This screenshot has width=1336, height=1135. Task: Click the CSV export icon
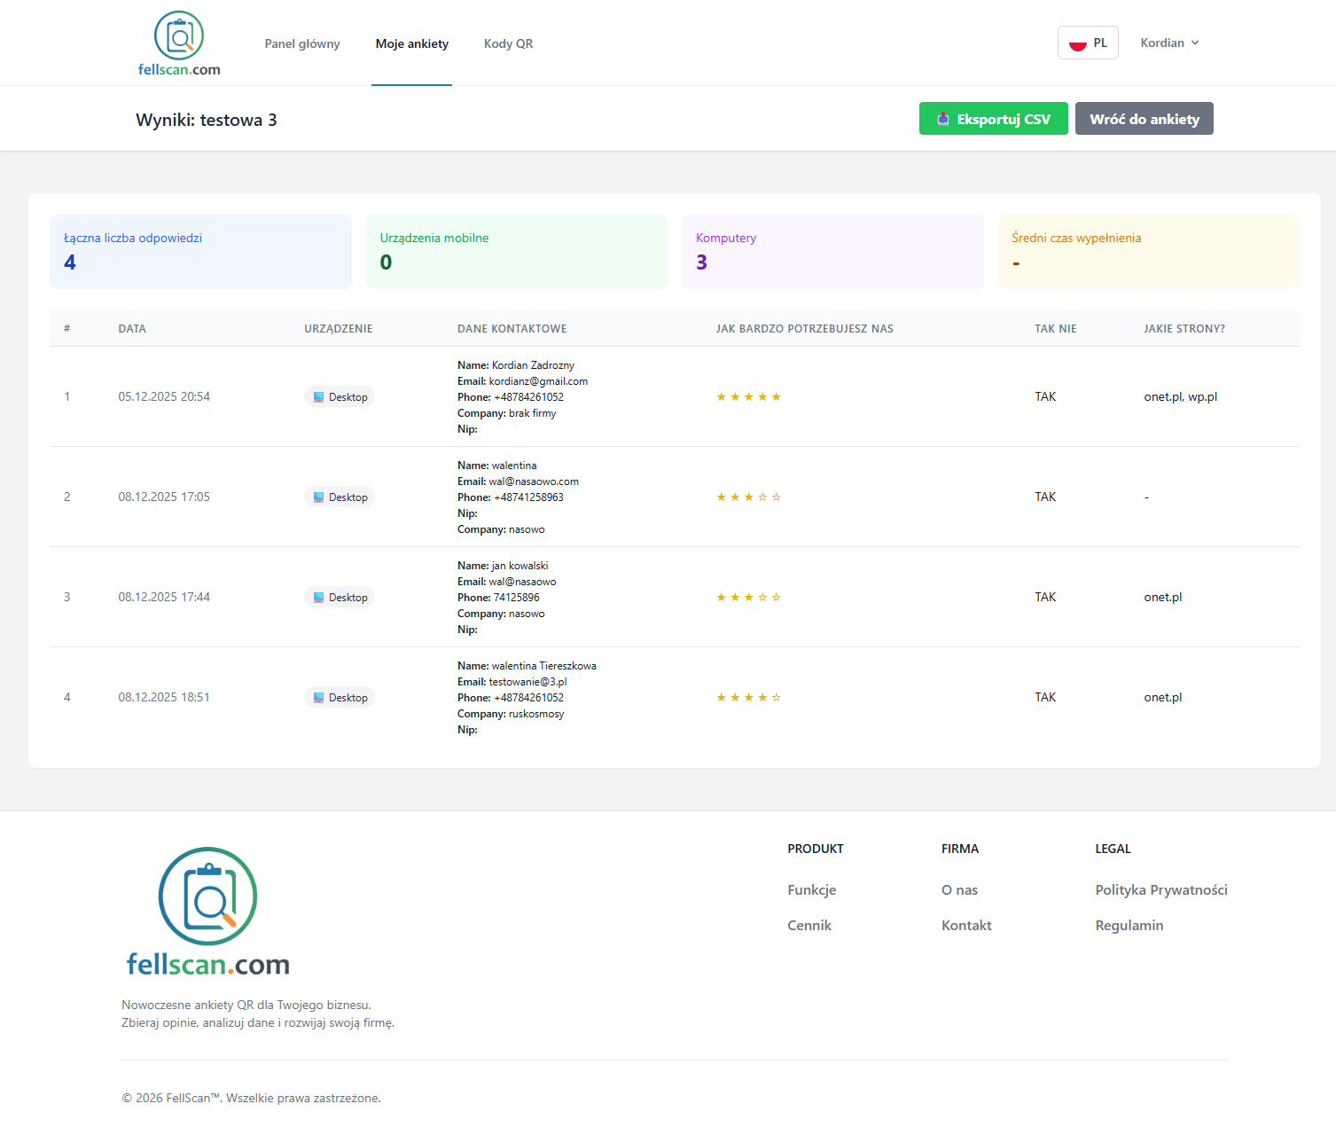[x=943, y=120]
